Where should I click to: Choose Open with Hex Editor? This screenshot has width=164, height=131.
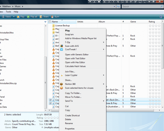click(75, 62)
